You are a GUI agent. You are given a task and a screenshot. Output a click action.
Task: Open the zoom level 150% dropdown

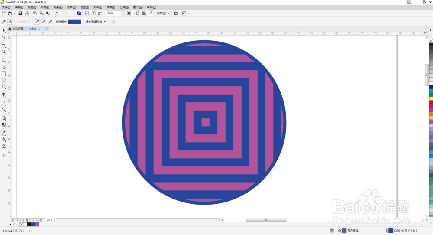[x=123, y=13]
